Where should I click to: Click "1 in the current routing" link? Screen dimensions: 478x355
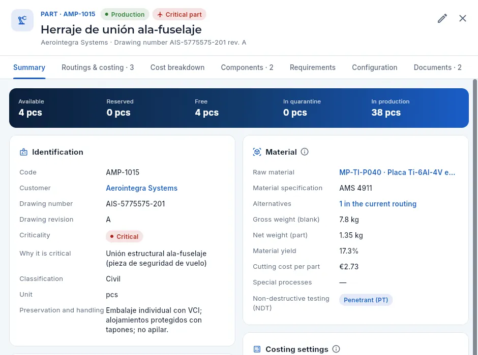pyautogui.click(x=378, y=204)
